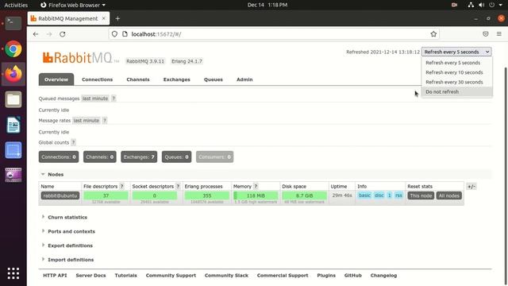Switch to the Exchanges tab
This screenshot has width=508, height=286.
(176, 79)
